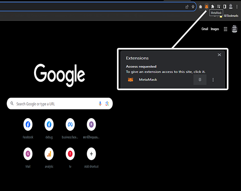This screenshot has height=191, width=241.
Task: Click the share page icon in address bar
Action: coord(187,6)
